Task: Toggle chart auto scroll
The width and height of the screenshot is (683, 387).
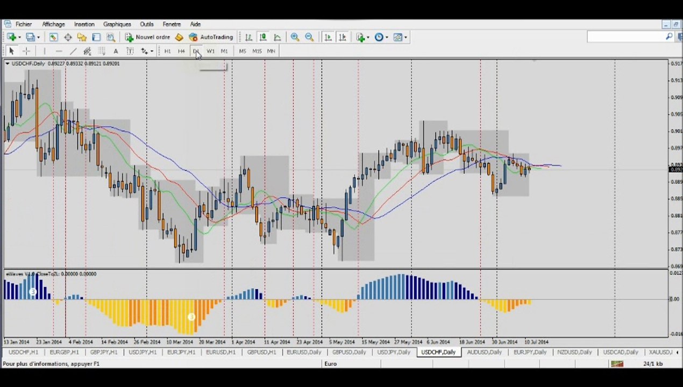Action: (x=328, y=37)
